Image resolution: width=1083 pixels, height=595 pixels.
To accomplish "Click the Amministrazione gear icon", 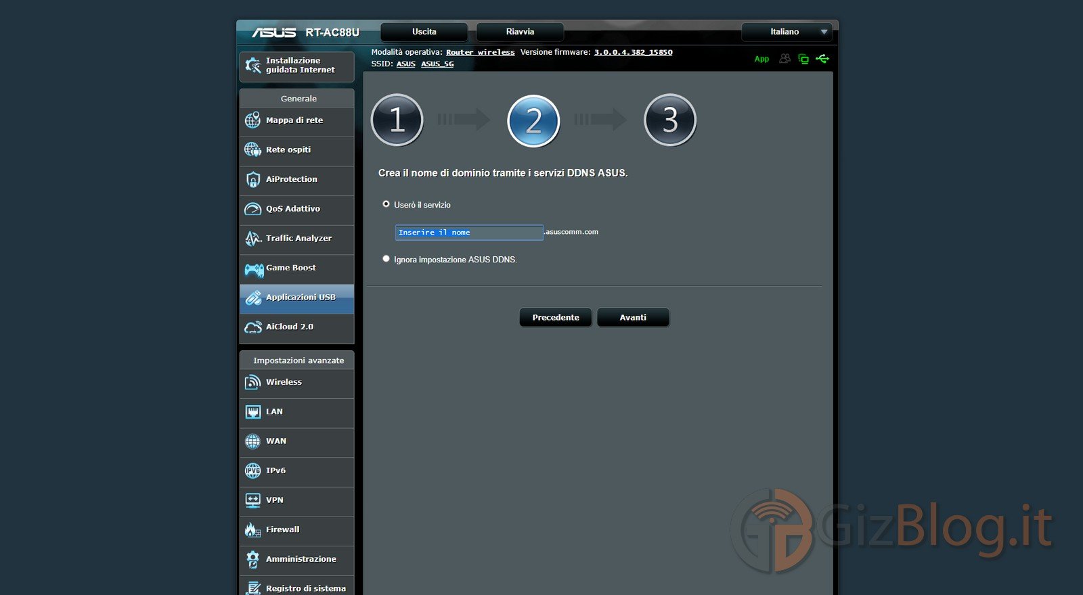I will click(252, 559).
